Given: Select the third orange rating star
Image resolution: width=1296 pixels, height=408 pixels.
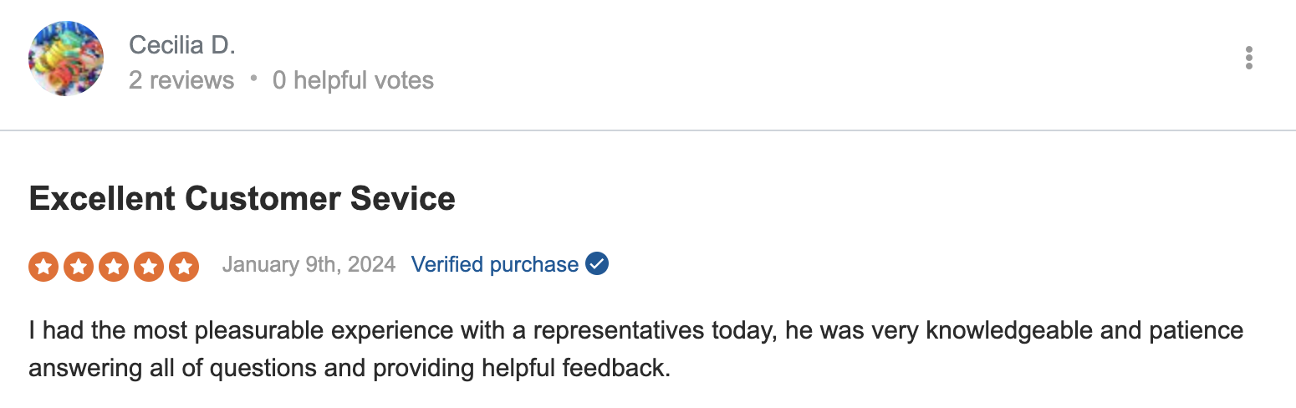Looking at the screenshot, I should click(x=114, y=267).
